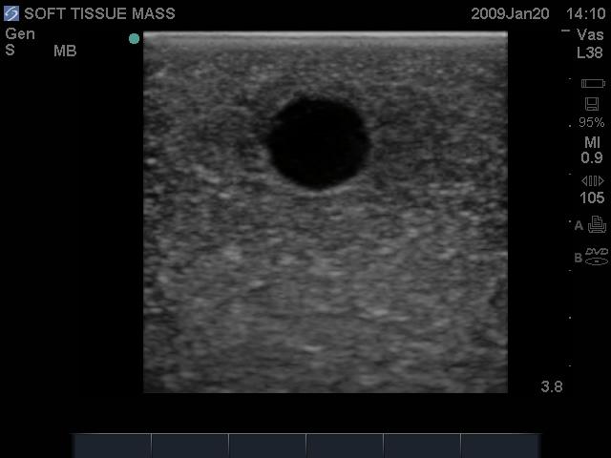
Task: Click the cine buffer arrows icon
Action: coord(592,180)
